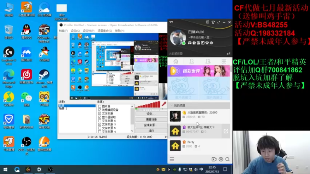
Task: Toggle the 文字来源 3 checkbox
Action: 100,125
